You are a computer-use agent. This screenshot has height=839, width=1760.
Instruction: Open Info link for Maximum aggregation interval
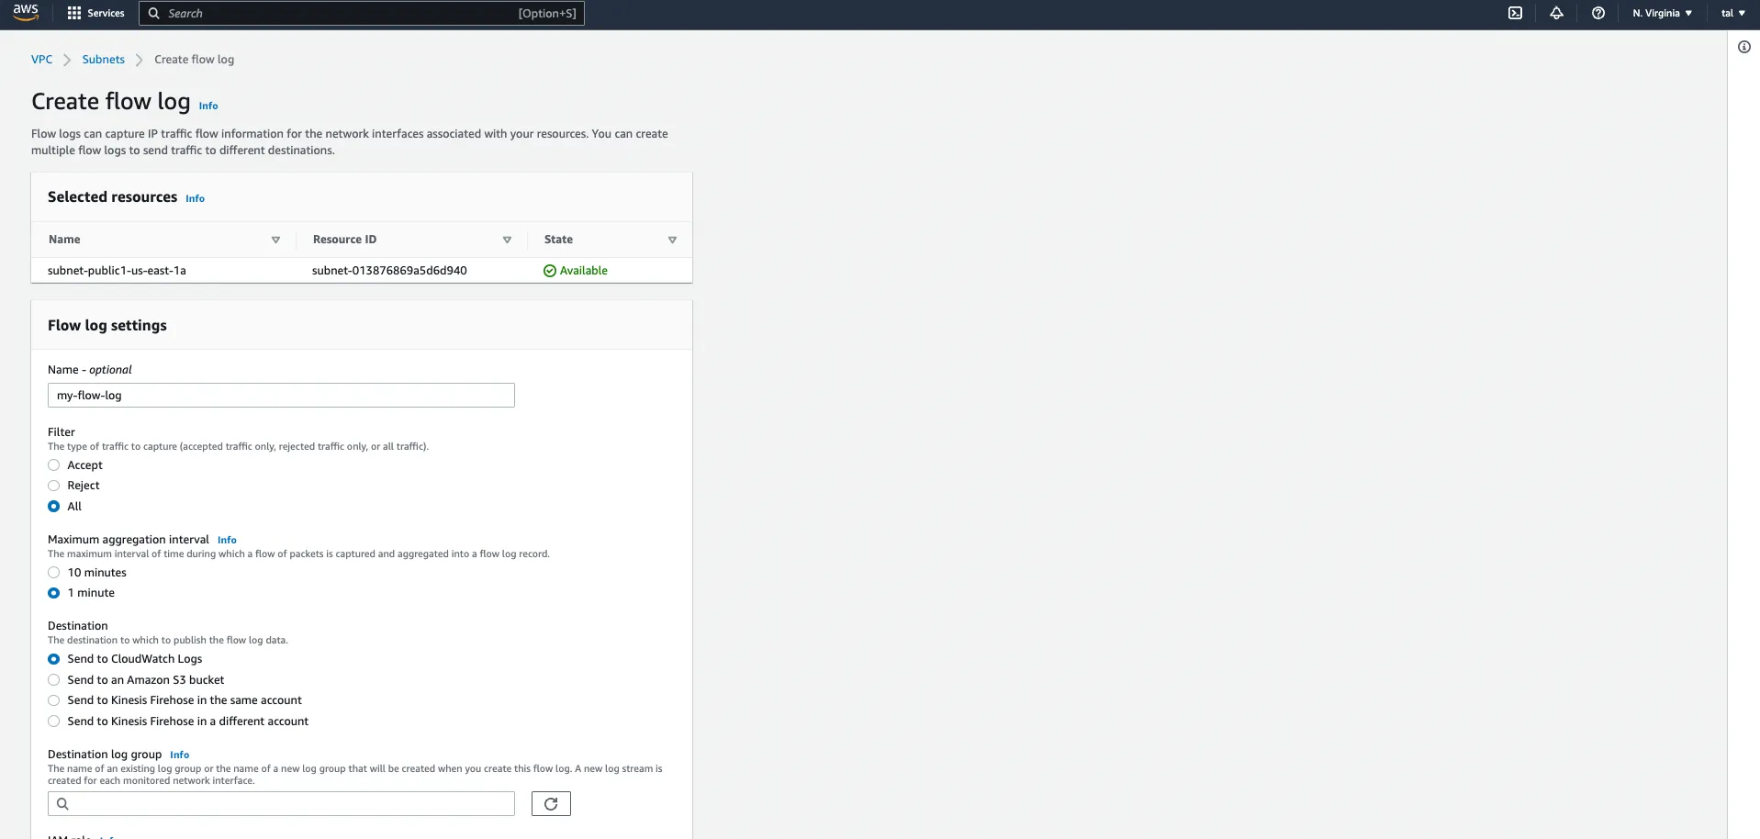[x=227, y=540]
